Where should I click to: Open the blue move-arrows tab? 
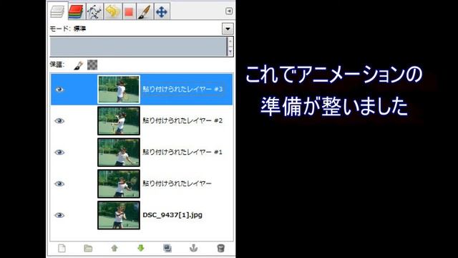pos(162,11)
